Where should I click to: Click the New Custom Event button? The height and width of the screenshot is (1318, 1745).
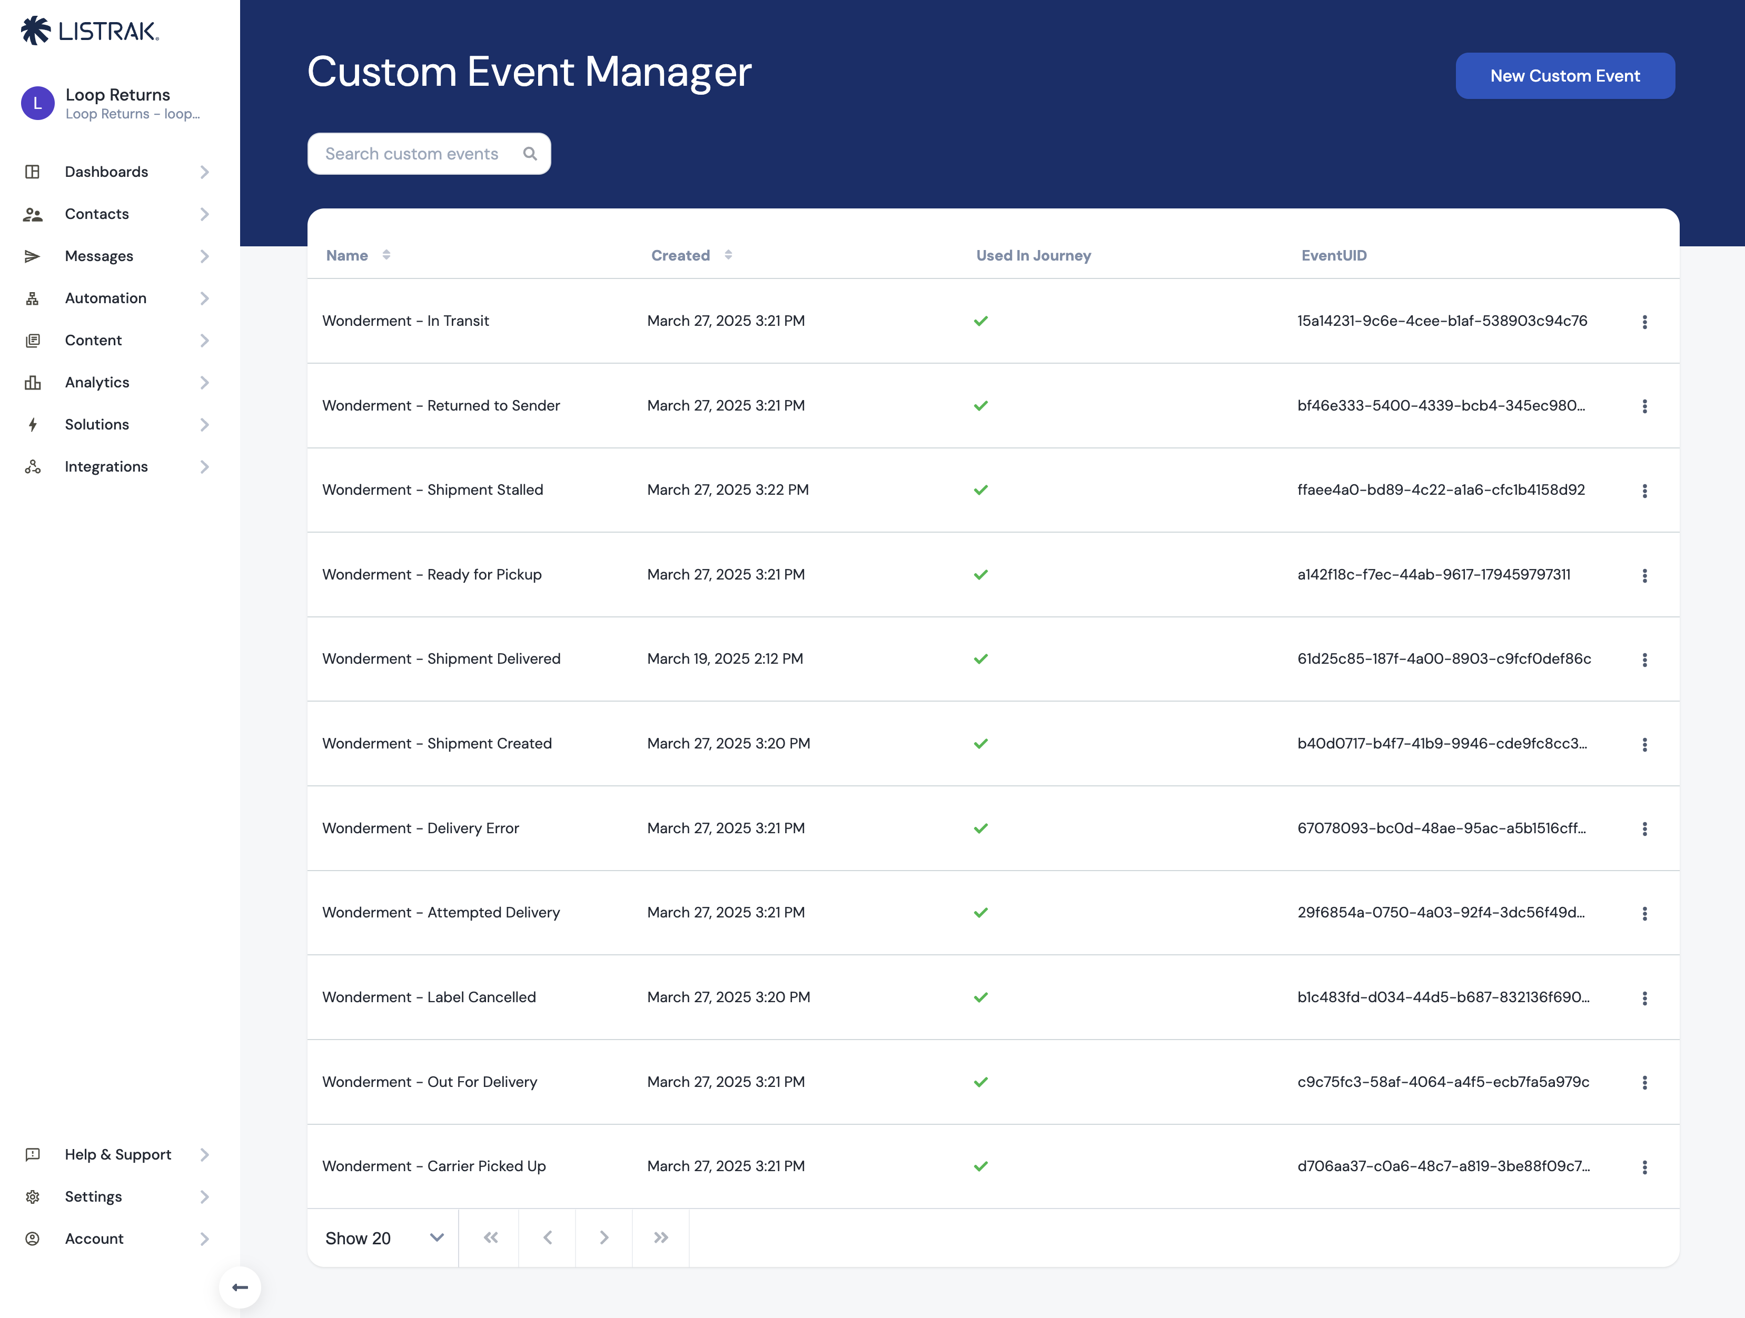1565,76
